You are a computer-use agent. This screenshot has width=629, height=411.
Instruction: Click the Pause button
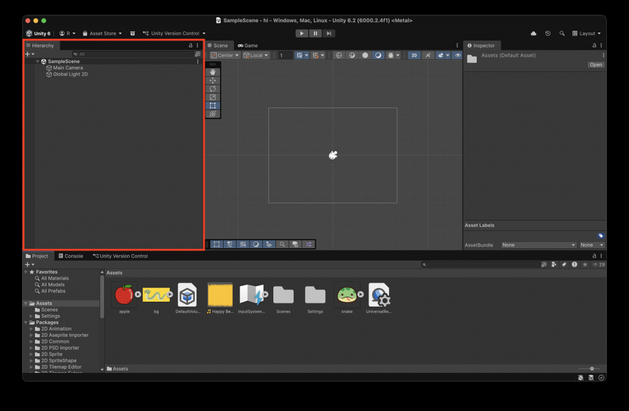pyautogui.click(x=315, y=33)
